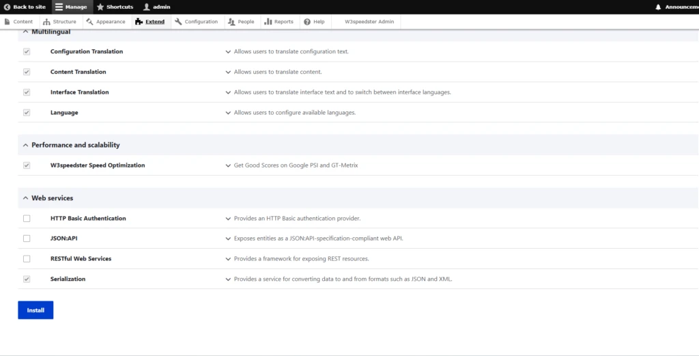Click the Structure hierarchy icon
Image resolution: width=699 pixels, height=356 pixels.
[46, 22]
